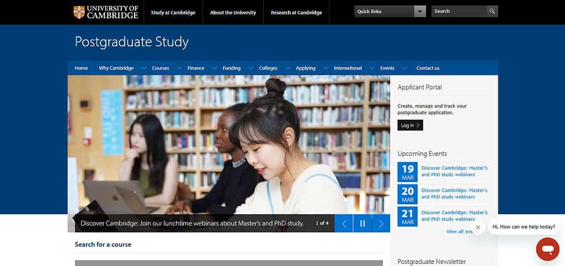Log in to the Applicant Portal

410,125
